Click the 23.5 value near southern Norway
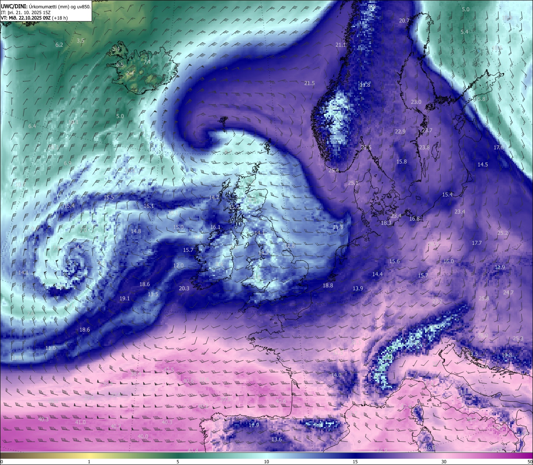Screen dimensions: 533x465 pyautogui.click(x=366, y=147)
